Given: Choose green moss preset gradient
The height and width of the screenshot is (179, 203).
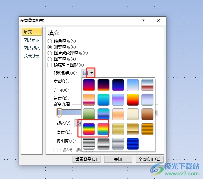Looking at the screenshot, I should 89,114.
